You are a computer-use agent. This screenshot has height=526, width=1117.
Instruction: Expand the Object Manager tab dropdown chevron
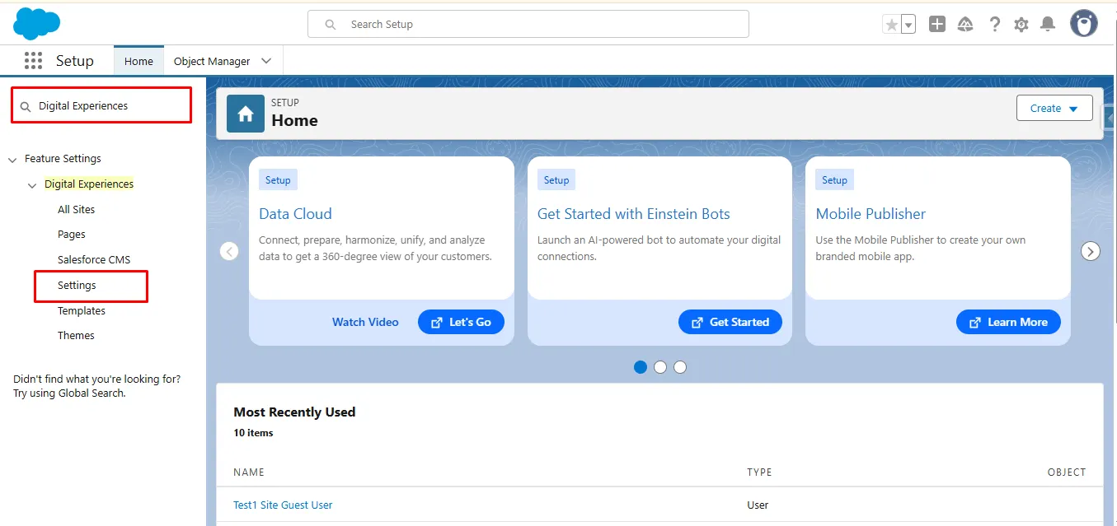[266, 61]
